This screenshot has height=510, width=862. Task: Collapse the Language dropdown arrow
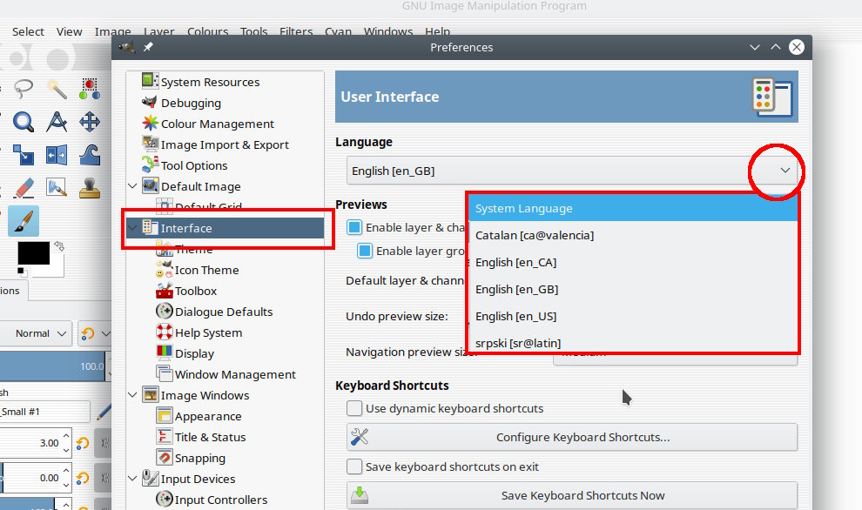[x=785, y=171]
